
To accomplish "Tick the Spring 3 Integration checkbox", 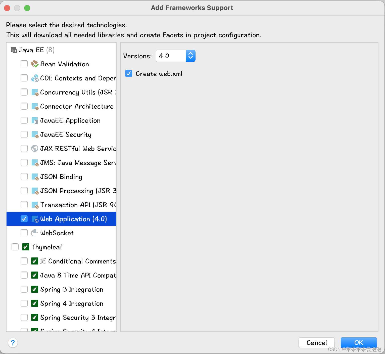I will click(x=24, y=289).
